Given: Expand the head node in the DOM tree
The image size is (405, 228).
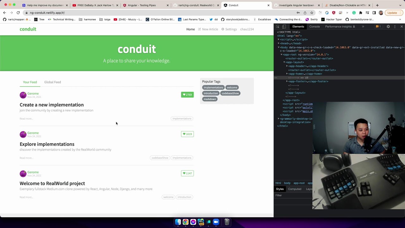Looking at the screenshot, I should tap(279, 43).
